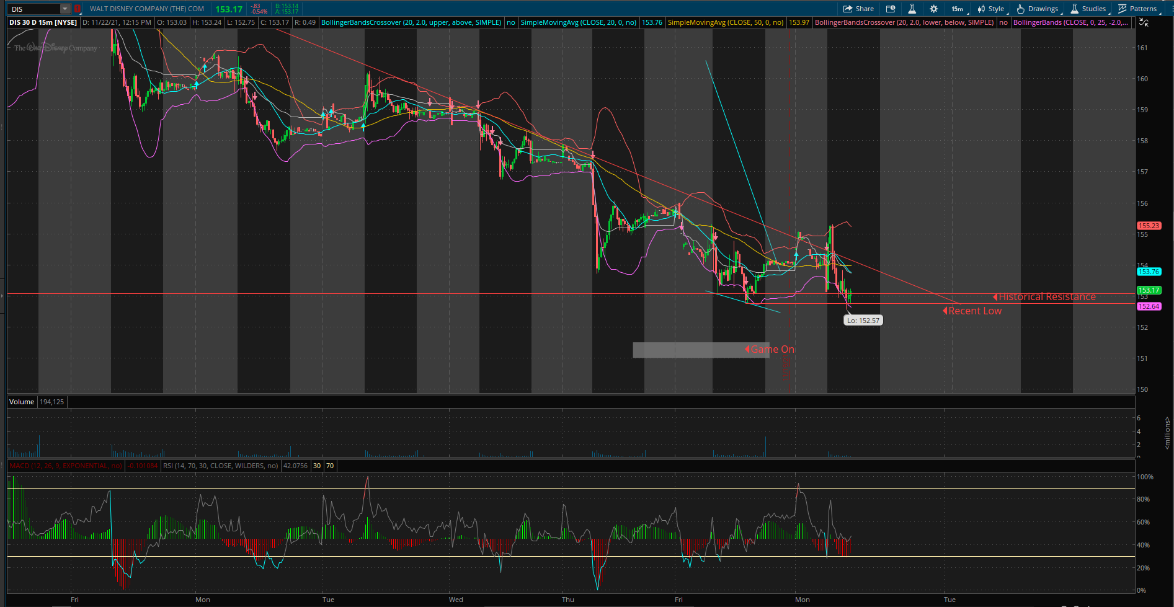Click the 155.23 upper band price tag
1174x607 pixels.
[x=1149, y=226]
